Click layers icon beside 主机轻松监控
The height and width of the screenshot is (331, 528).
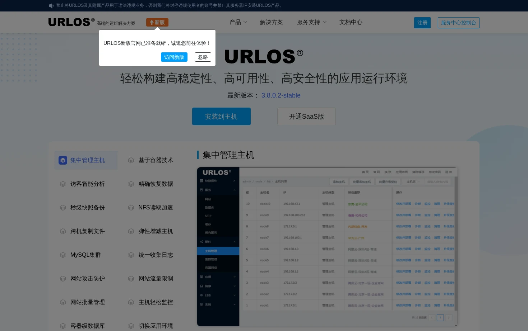click(131, 302)
